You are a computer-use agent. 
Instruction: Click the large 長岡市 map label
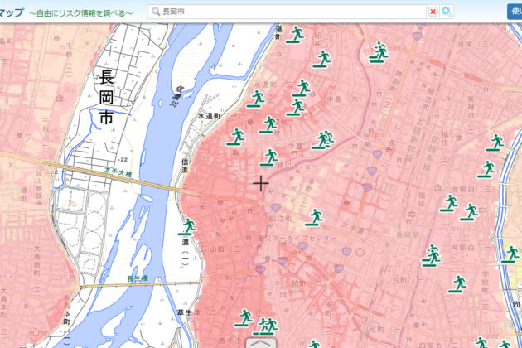tap(106, 99)
